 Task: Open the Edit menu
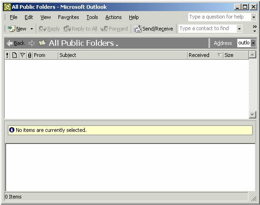click(x=29, y=17)
